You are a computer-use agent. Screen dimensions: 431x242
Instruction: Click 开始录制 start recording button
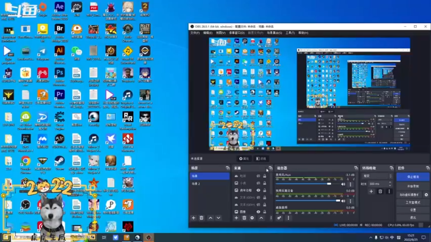413,186
